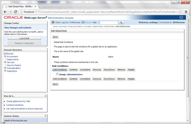
Task: Select IDMDomain in Domain Structure
Action: click(x=8, y=54)
